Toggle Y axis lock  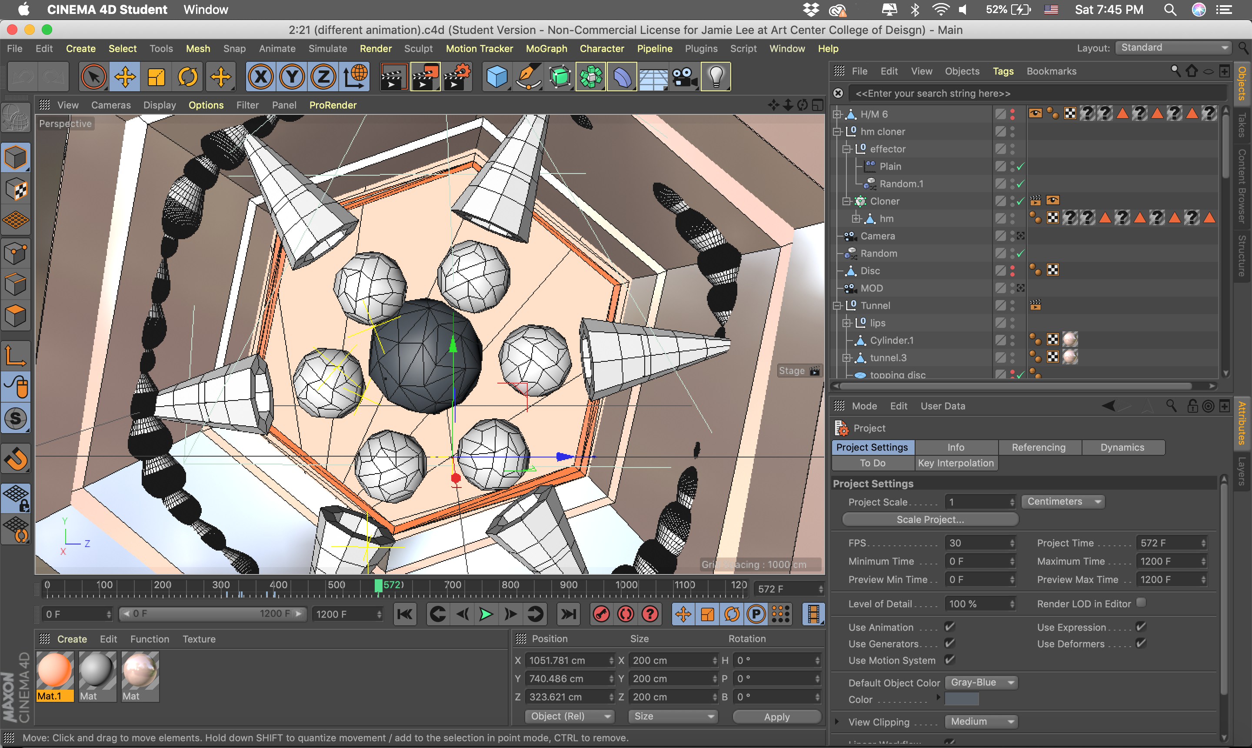(292, 77)
